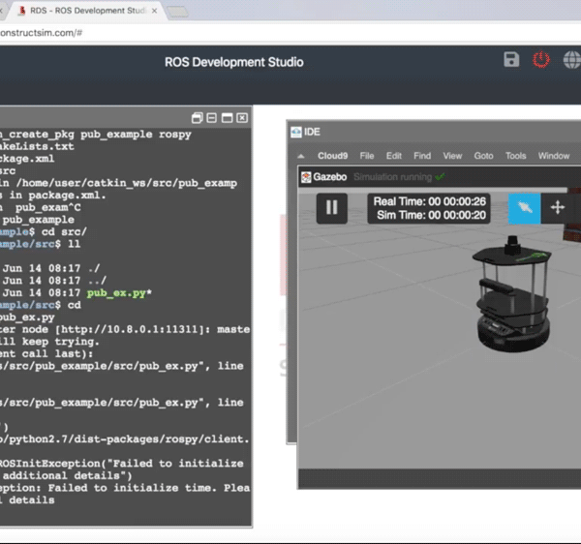Open the Window menu

pos(554,156)
